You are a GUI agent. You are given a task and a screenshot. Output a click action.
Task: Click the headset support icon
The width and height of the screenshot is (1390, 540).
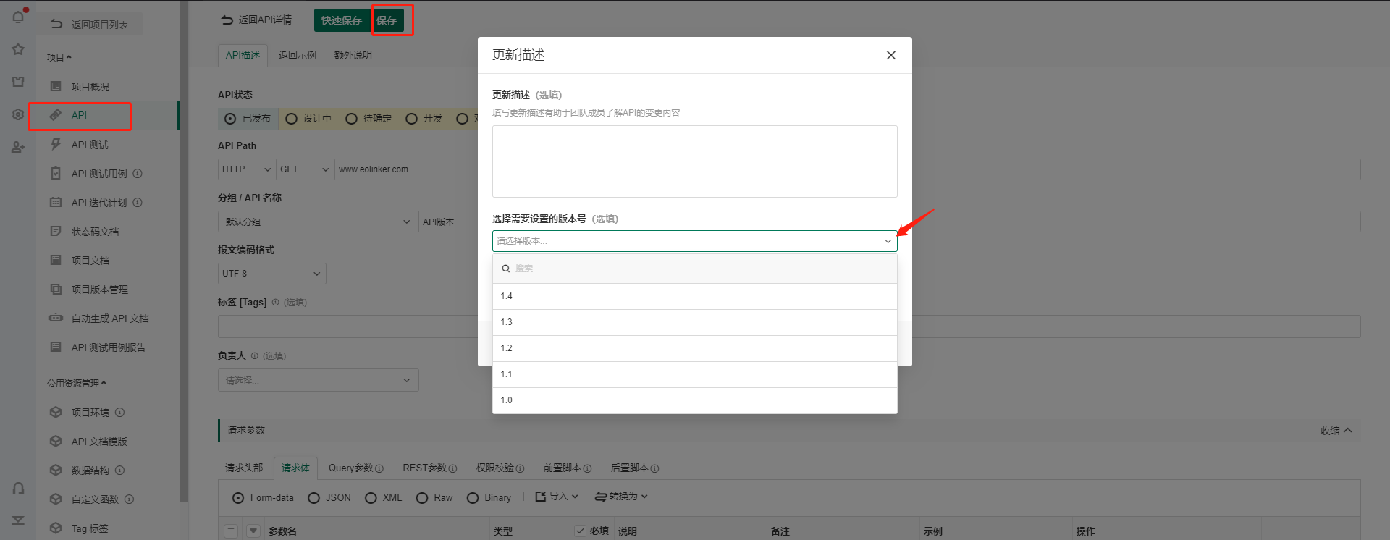pos(18,488)
